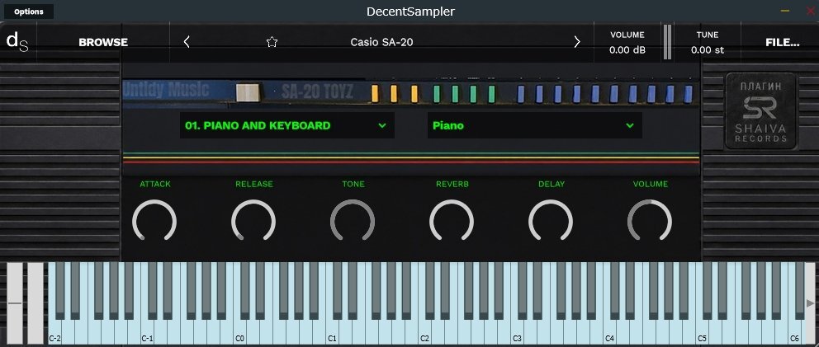Go to next preset with right arrow
819x347 pixels.
click(x=576, y=42)
